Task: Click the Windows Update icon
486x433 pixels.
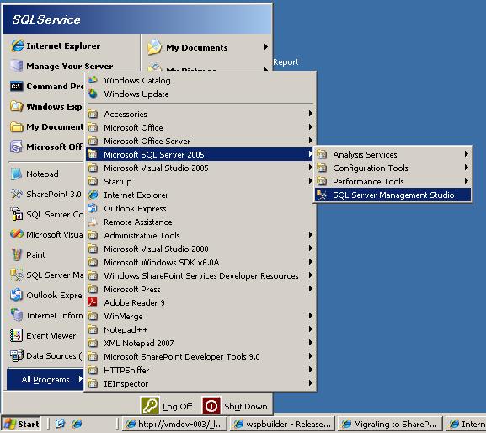Action: (93, 94)
